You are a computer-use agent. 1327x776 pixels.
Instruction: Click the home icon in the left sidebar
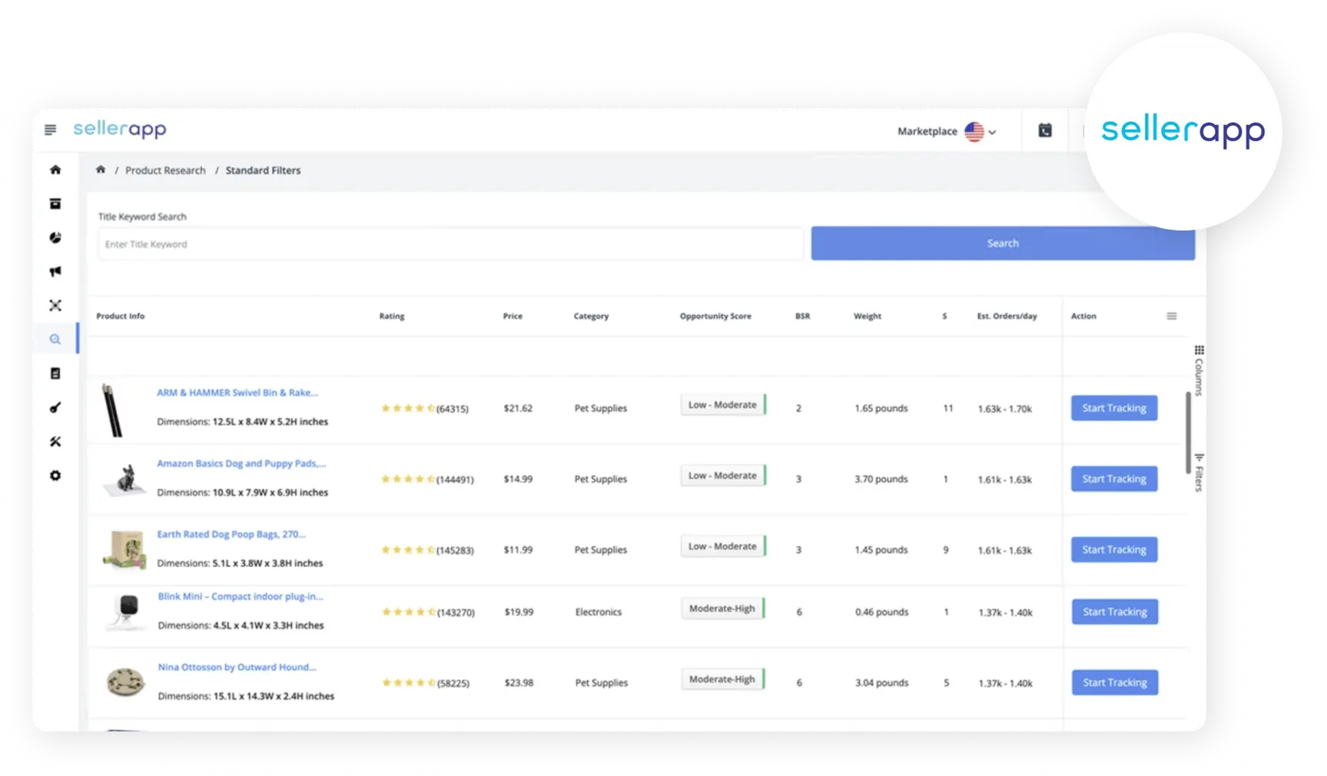[55, 170]
